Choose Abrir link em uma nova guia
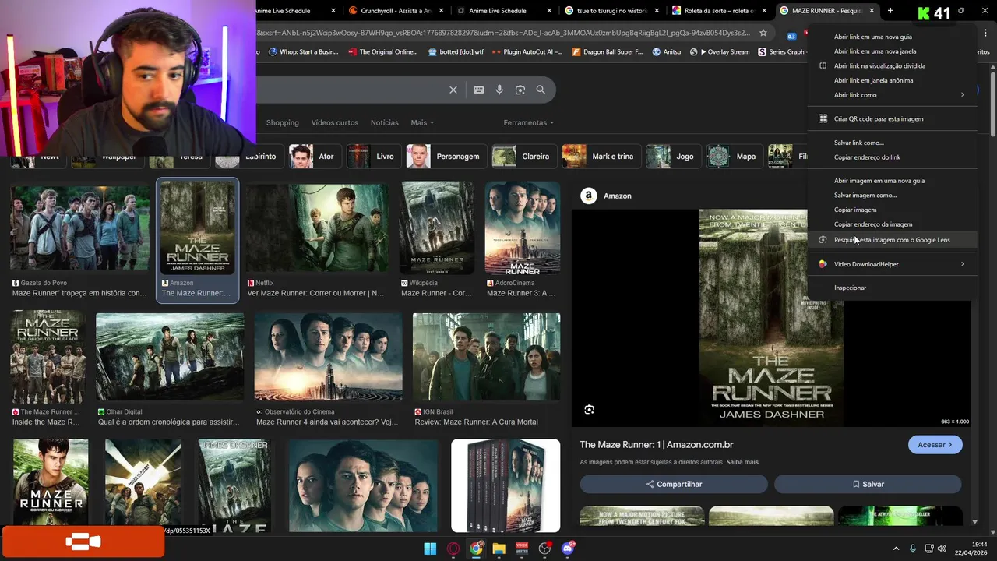 coord(892,37)
